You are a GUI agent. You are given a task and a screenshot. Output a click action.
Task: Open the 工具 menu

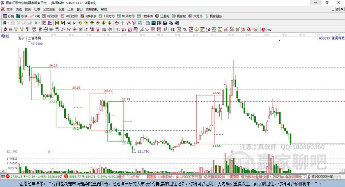[x=70, y=9]
